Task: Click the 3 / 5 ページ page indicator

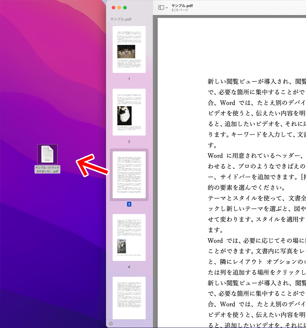Action: [180, 10]
